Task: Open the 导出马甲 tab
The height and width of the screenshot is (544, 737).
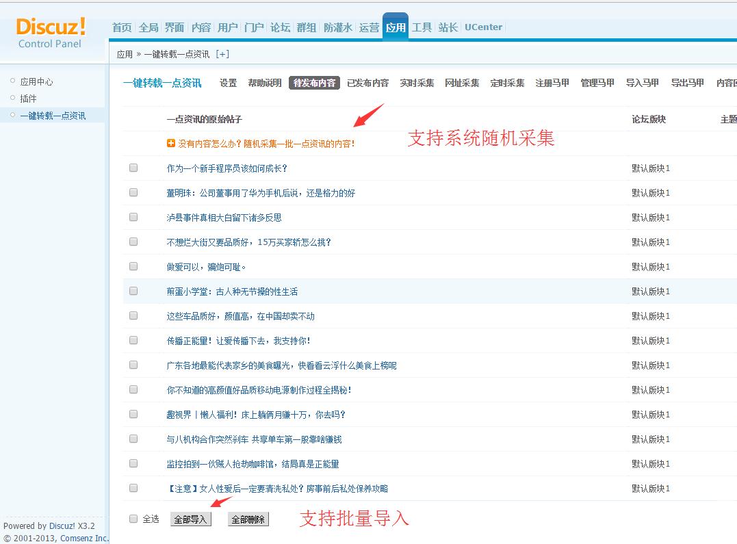Action: 687,83
